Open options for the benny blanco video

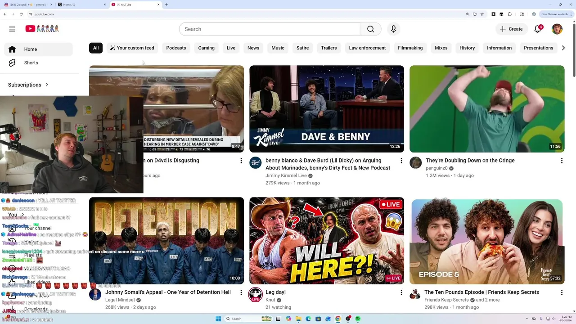tap(401, 161)
